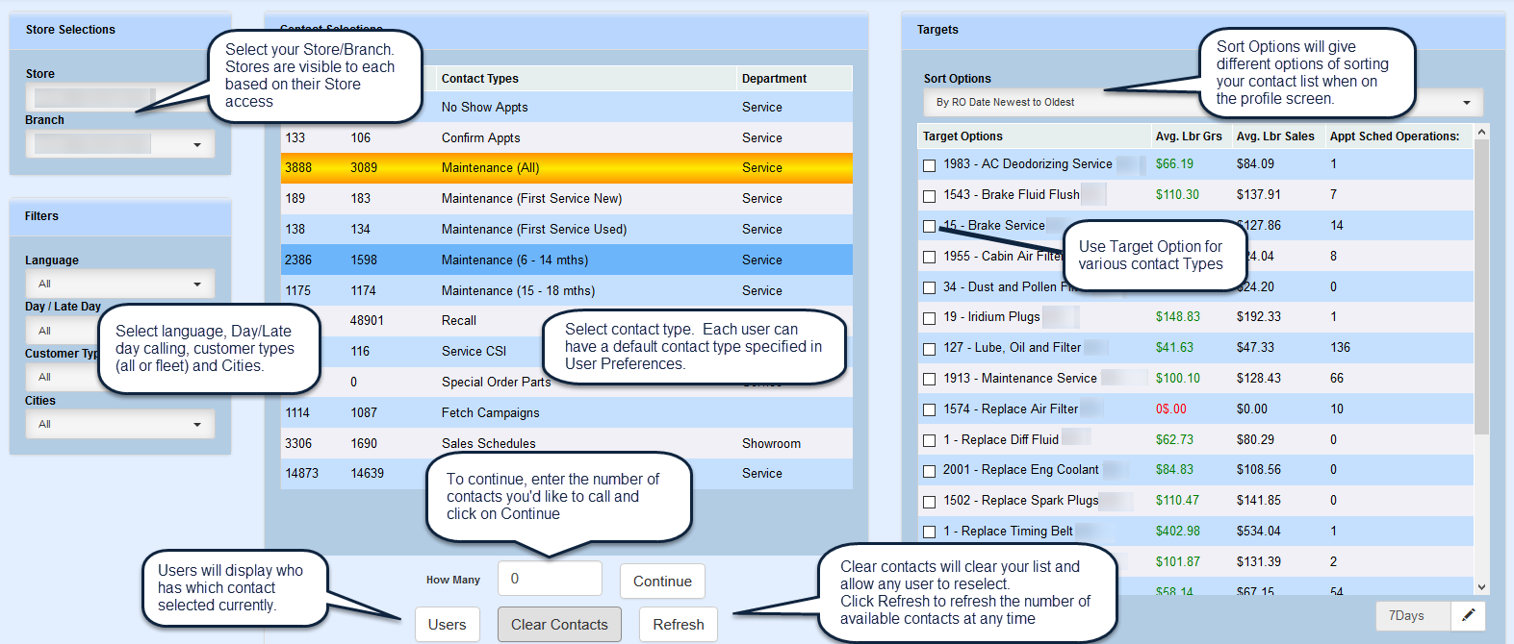
Task: Click the scroll-down arrow in Targets list
Action: 1481,586
